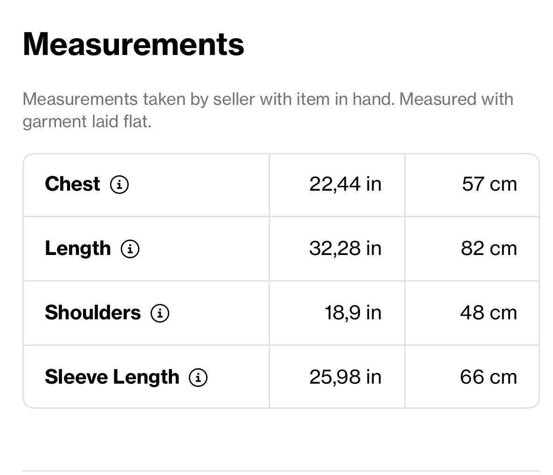Select the 22,44 in chest value
This screenshot has height=475, width=553.
[x=345, y=185]
